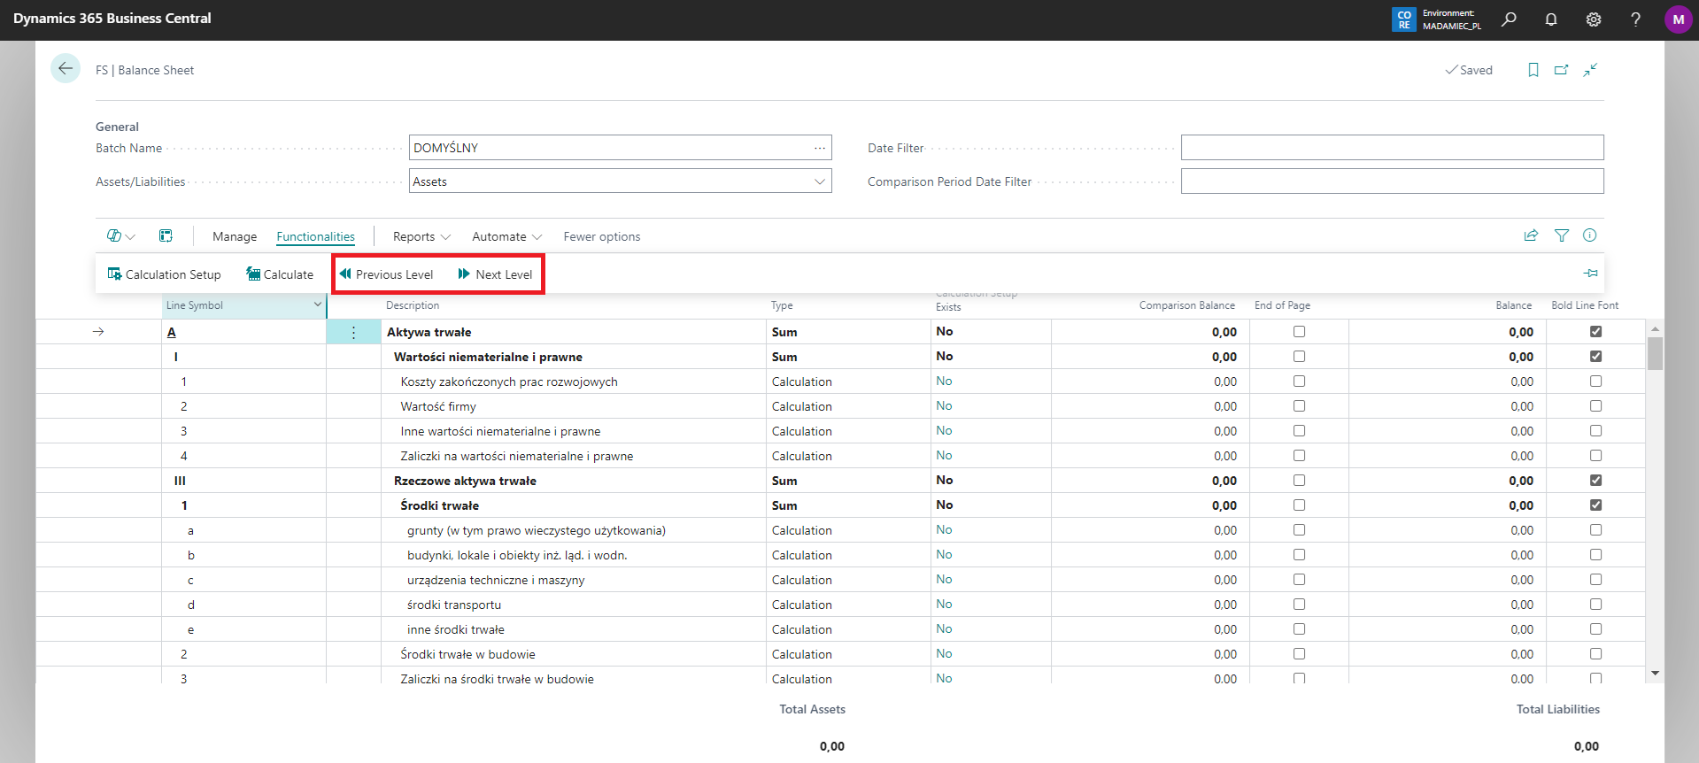
Task: Check End of Page for Wartość firmy
Action: point(1299,406)
